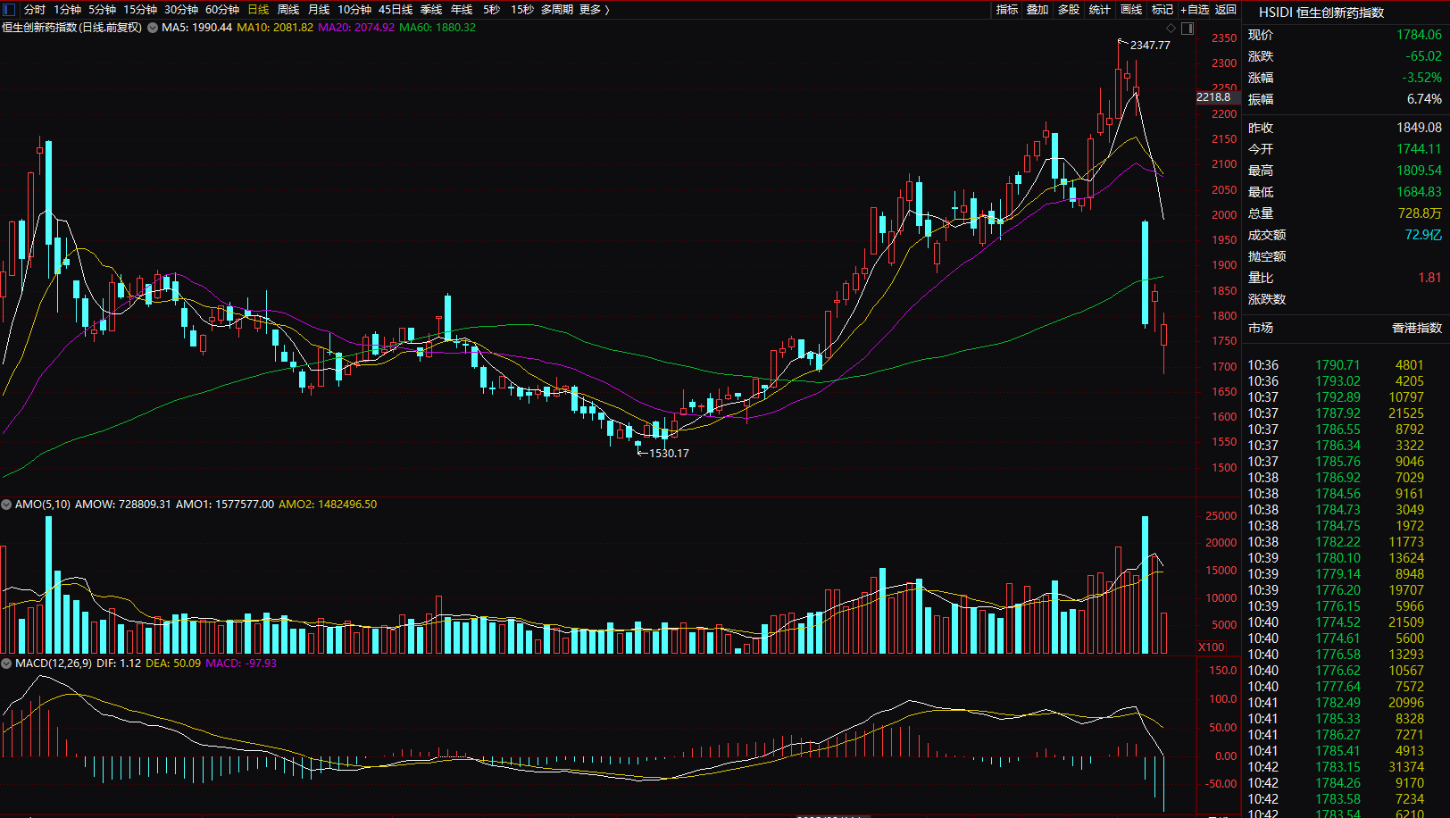Screen dimensions: 1450x818
Task: Click the 叠加 overlay button
Action: tap(1037, 10)
